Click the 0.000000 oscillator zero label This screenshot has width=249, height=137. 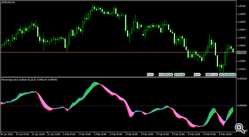pyautogui.click(x=242, y=105)
